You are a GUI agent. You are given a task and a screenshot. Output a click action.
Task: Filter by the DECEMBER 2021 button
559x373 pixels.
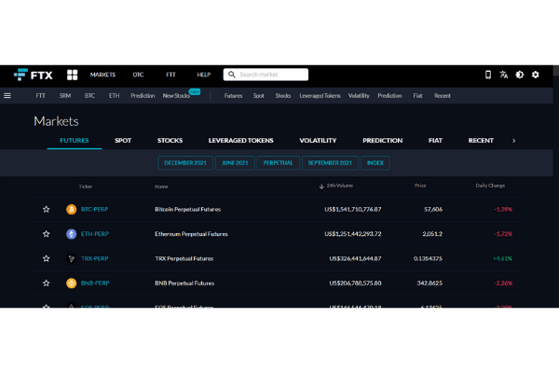(x=185, y=162)
